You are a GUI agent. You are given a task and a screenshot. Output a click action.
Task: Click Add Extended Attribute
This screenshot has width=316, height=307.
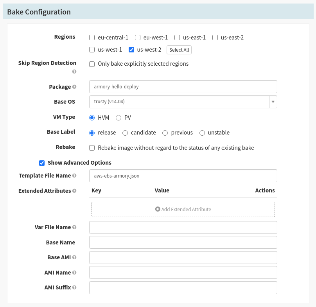click(183, 209)
